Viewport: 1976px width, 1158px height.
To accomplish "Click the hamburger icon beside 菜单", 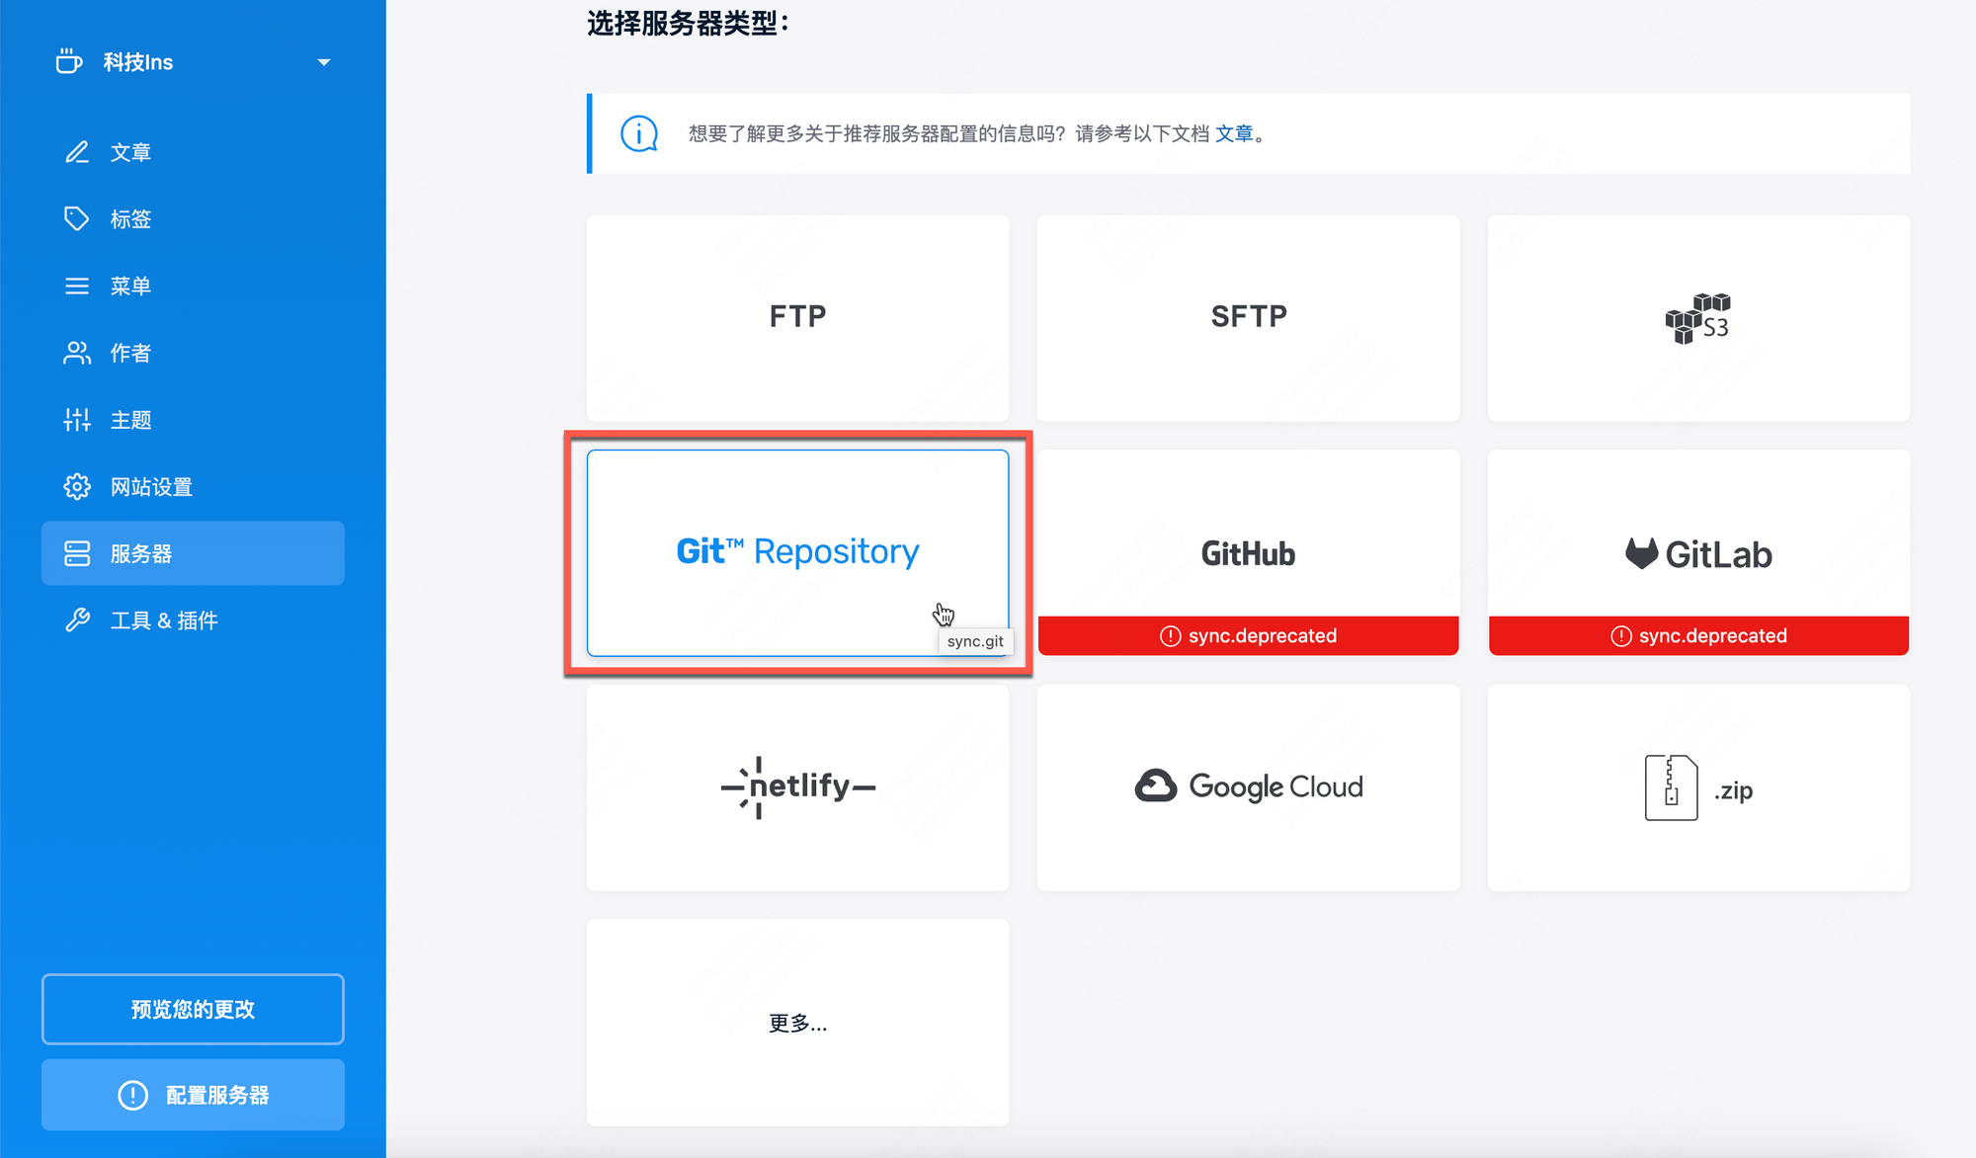I will point(77,286).
